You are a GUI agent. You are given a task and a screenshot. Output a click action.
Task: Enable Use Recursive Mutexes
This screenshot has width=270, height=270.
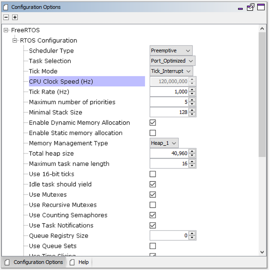tap(153, 205)
